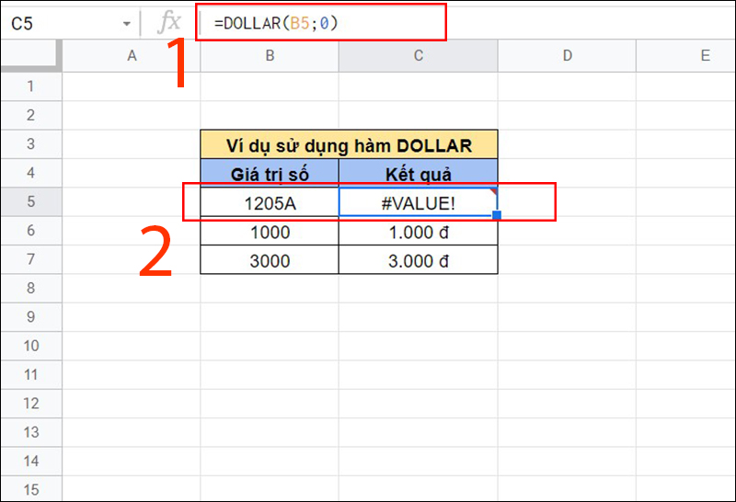Select row 4 header
Screen dimensions: 736x502
tap(31, 173)
